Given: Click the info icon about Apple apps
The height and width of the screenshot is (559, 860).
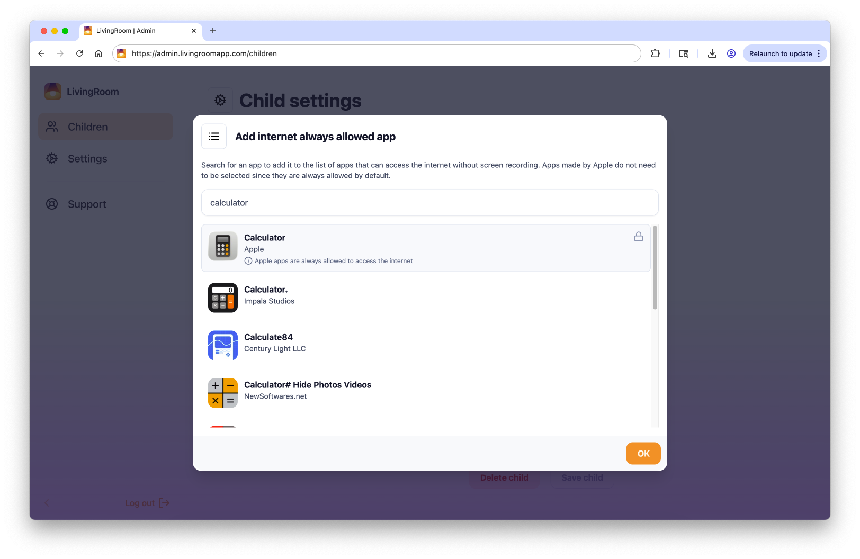Looking at the screenshot, I should click(248, 260).
